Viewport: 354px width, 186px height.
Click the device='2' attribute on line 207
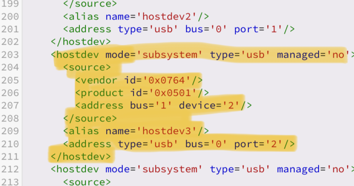click(x=209, y=105)
